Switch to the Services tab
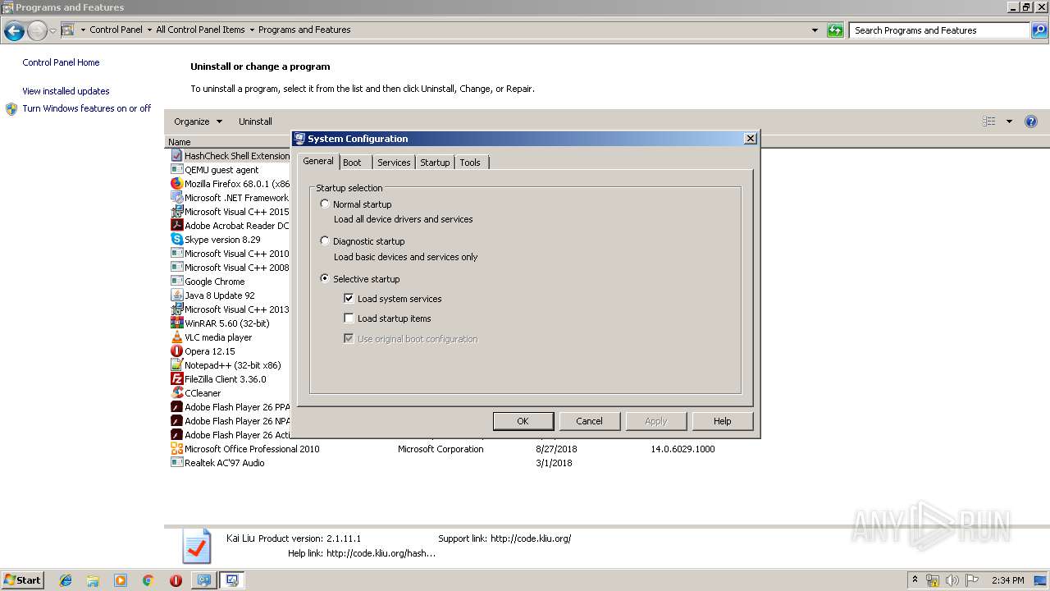Screen dimensions: 1050x591 [x=394, y=163]
